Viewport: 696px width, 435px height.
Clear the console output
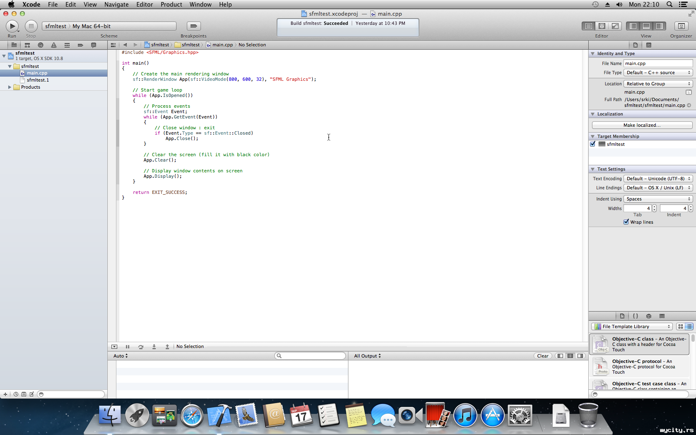click(542, 356)
